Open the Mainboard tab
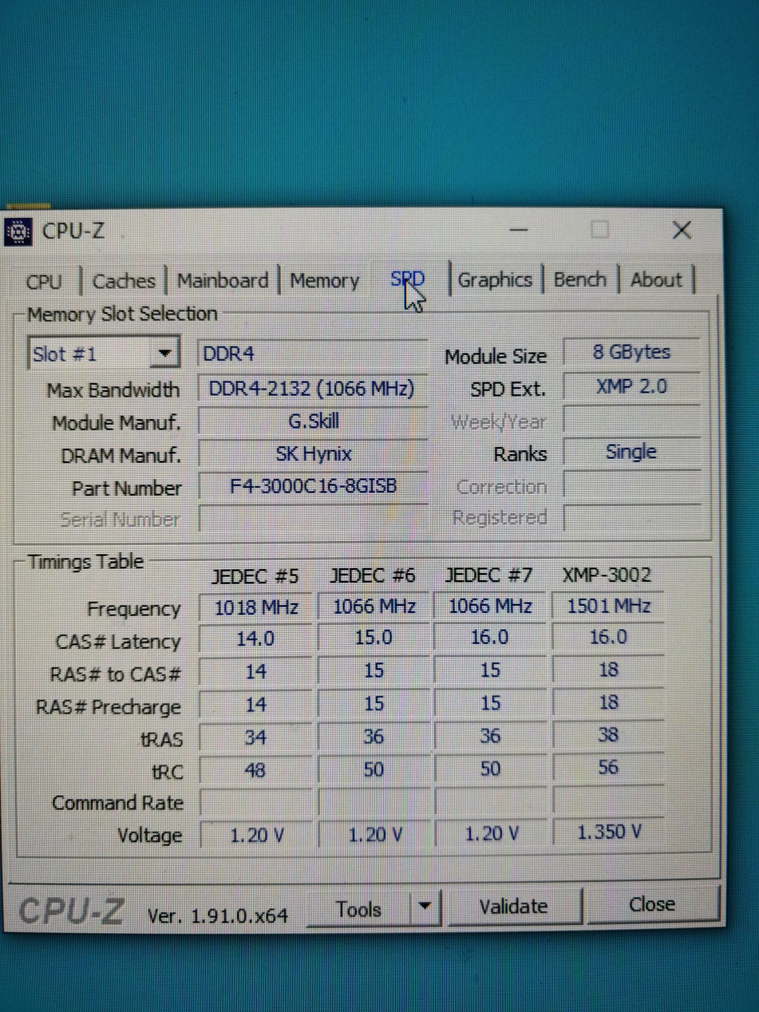This screenshot has width=759, height=1012. click(223, 281)
